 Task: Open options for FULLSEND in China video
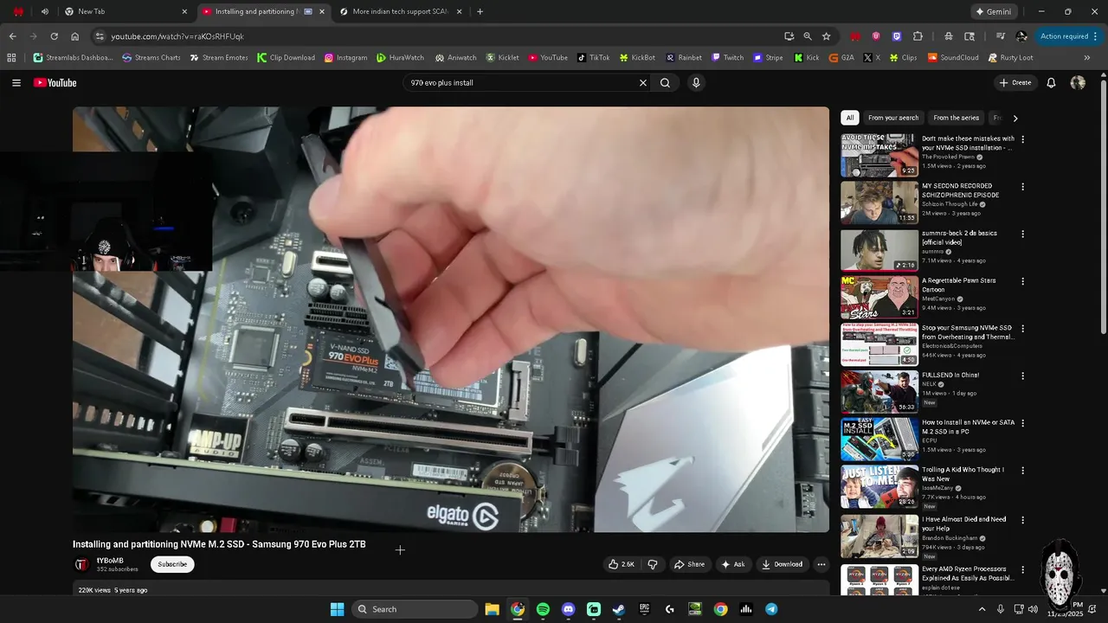pos(1023,376)
